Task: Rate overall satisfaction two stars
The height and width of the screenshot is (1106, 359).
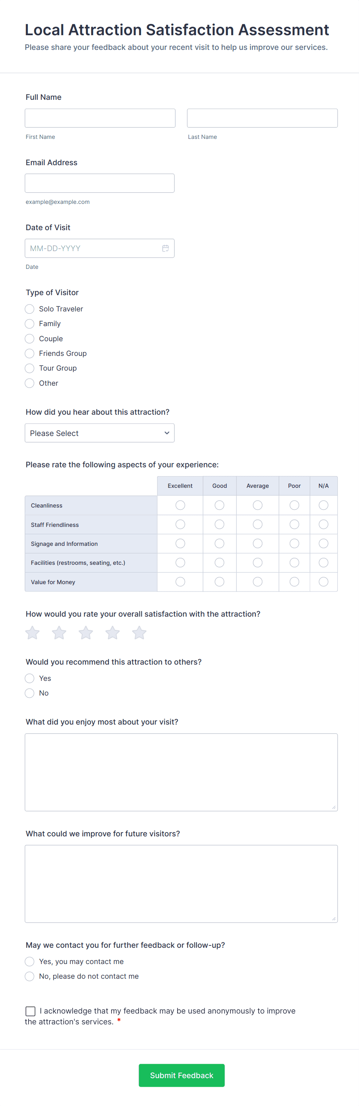Action: pos(59,632)
